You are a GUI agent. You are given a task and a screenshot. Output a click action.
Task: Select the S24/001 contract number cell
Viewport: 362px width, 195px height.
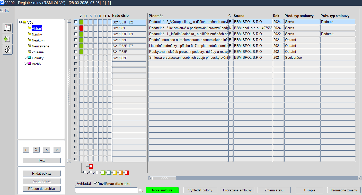tap(129, 28)
